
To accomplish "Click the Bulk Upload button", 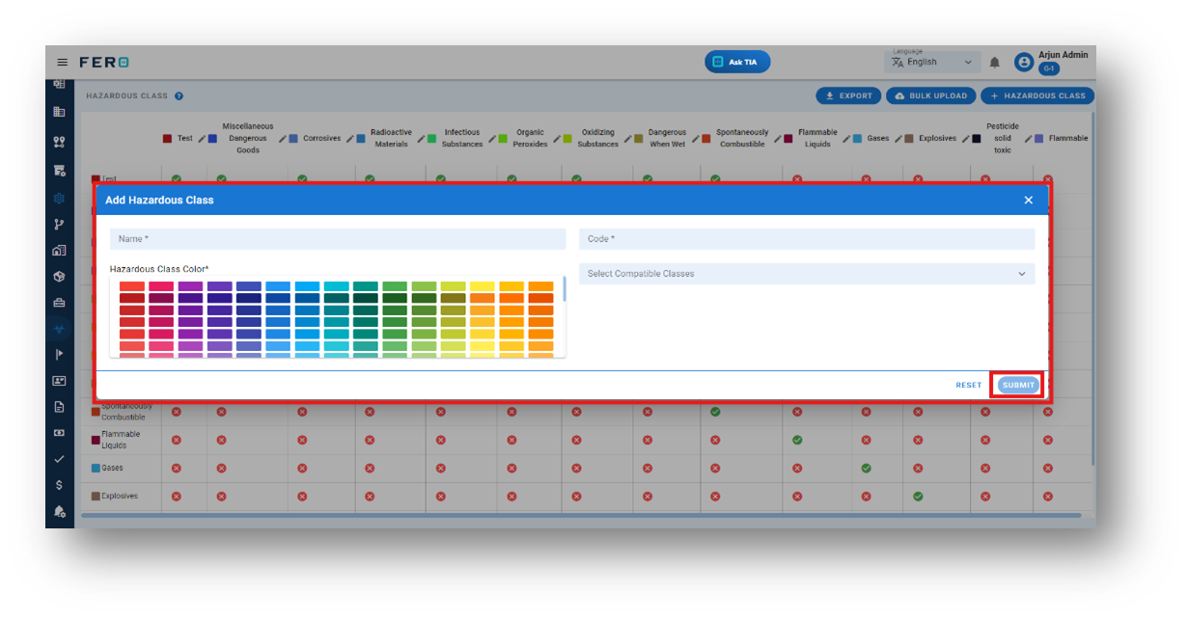I will [x=930, y=96].
